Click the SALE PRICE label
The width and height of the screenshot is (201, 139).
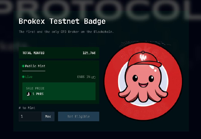point(35,88)
